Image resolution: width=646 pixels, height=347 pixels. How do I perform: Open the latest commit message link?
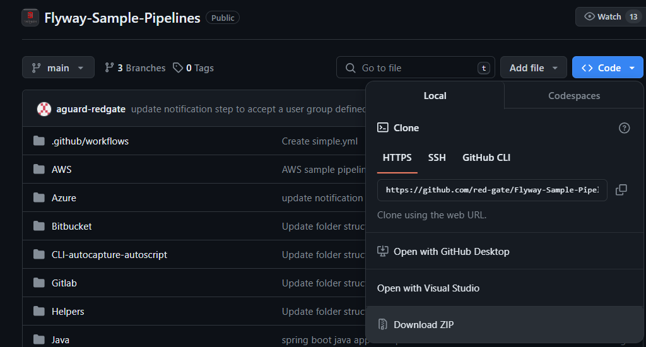249,109
